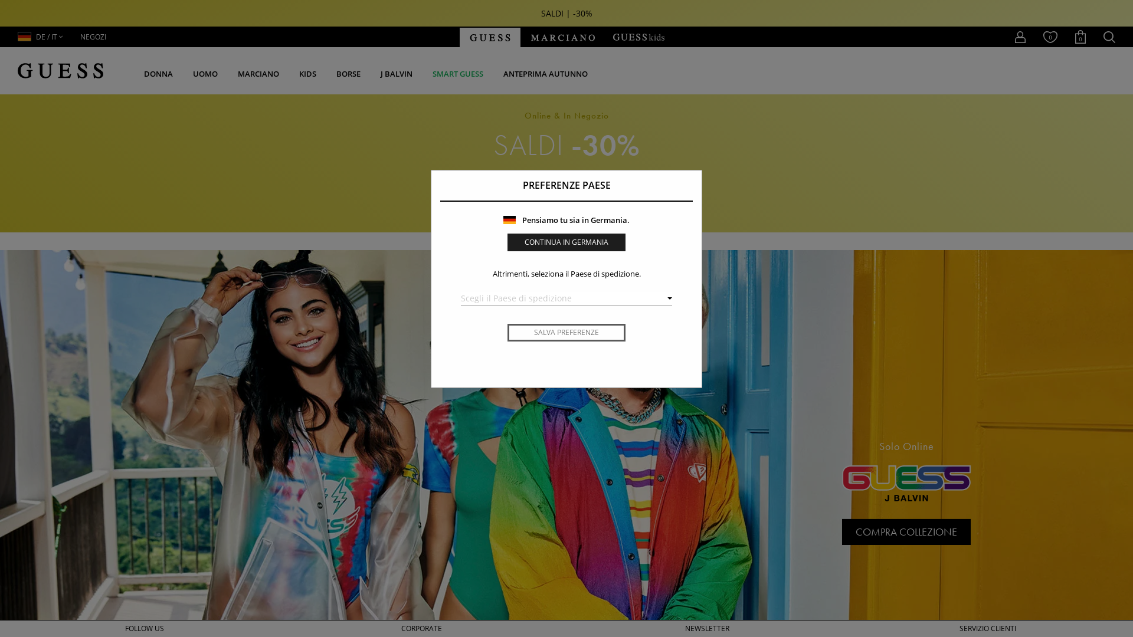
Task: Click Continua in Germania button
Action: (x=566, y=242)
